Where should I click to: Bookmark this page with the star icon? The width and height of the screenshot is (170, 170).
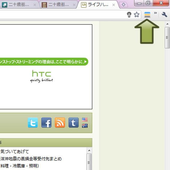point(137,15)
